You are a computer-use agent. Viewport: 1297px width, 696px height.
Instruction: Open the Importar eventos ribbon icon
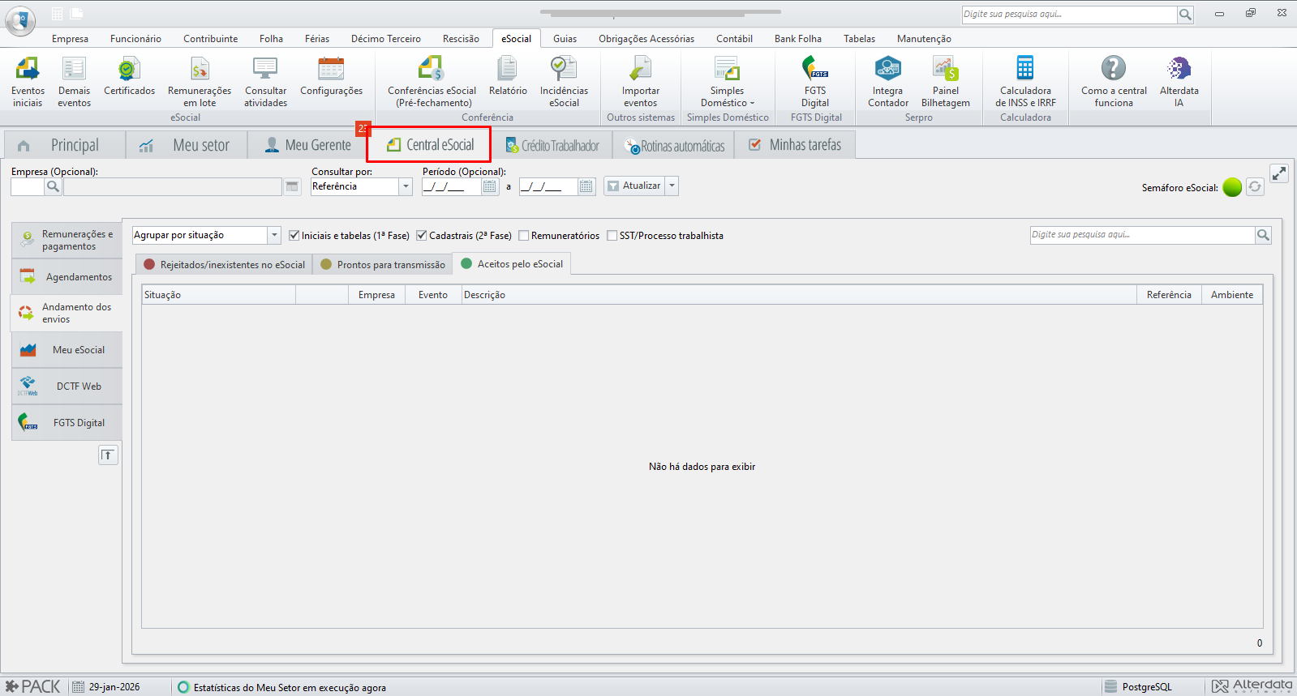[x=640, y=81]
